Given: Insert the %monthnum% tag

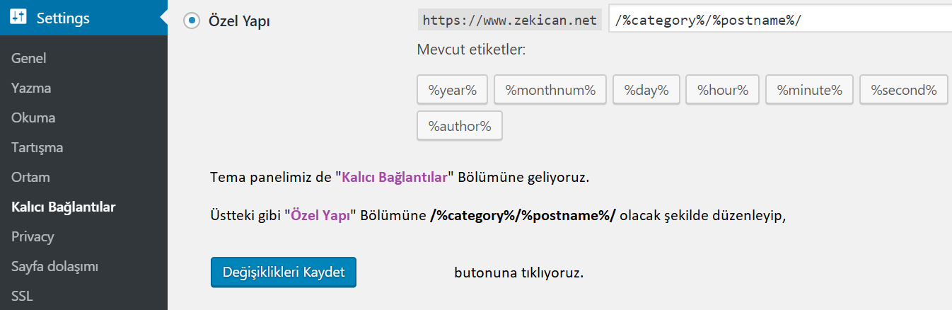Looking at the screenshot, I should point(550,90).
